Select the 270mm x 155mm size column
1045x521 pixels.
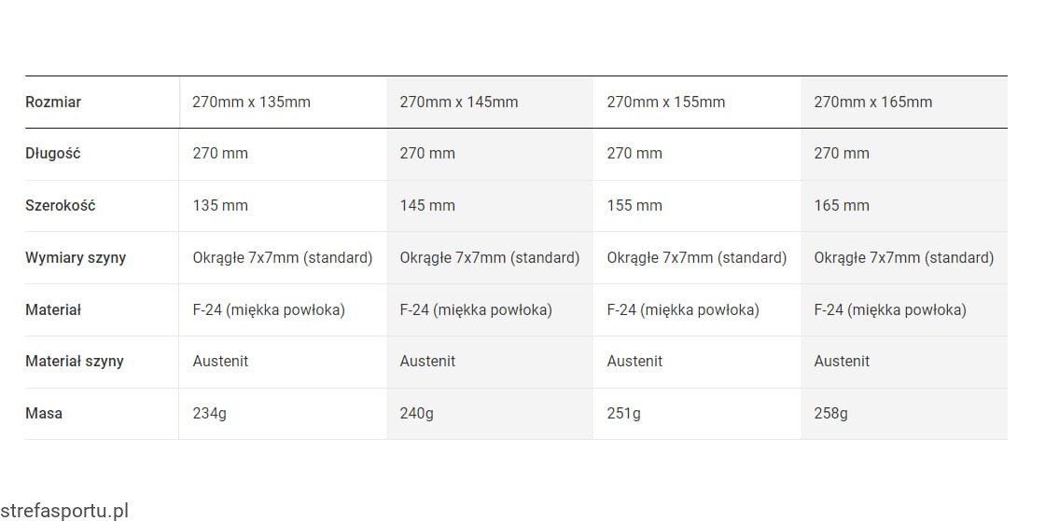pyautogui.click(x=666, y=102)
